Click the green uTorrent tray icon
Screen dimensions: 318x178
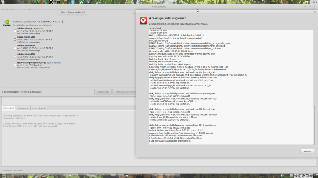[282, 176]
